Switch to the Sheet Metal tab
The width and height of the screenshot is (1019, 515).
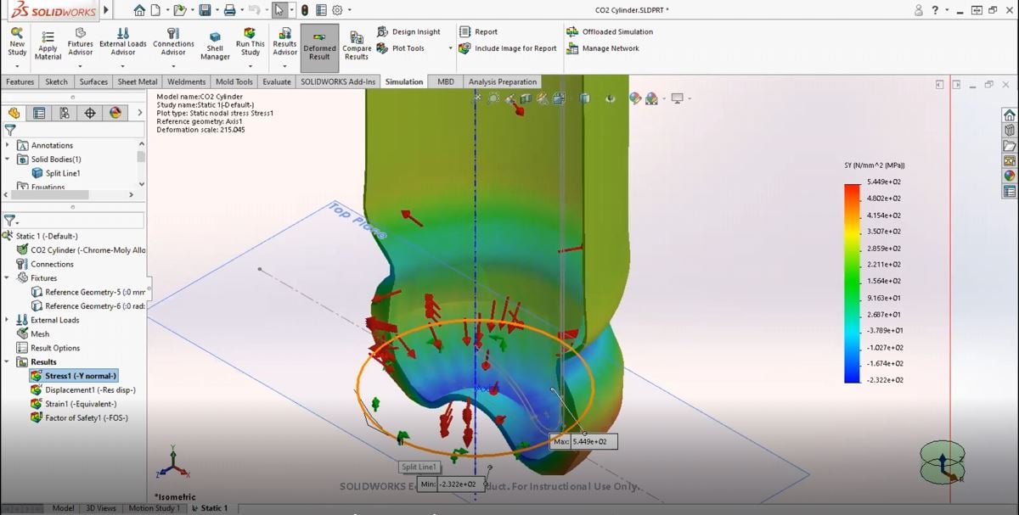tap(138, 82)
